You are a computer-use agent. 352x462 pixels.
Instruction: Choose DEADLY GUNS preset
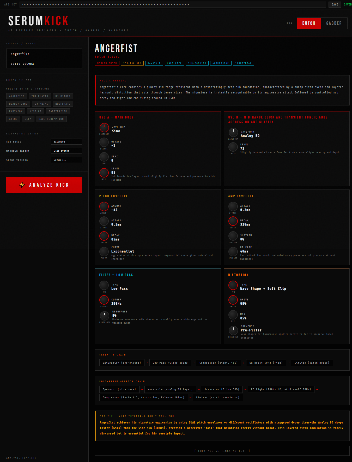point(18,104)
